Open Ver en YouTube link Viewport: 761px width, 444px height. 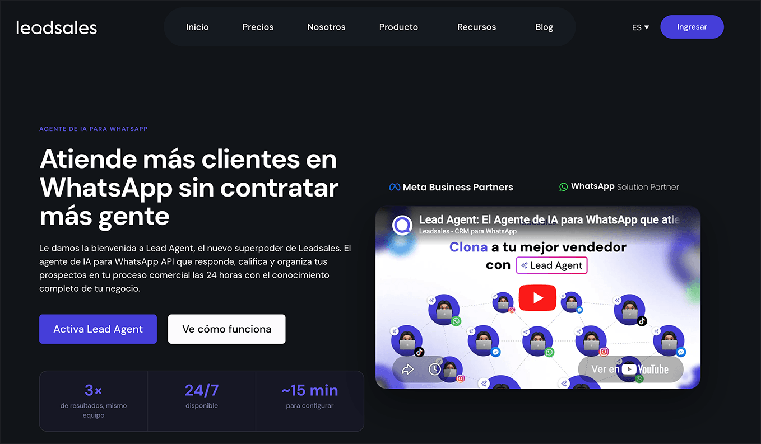pos(630,370)
